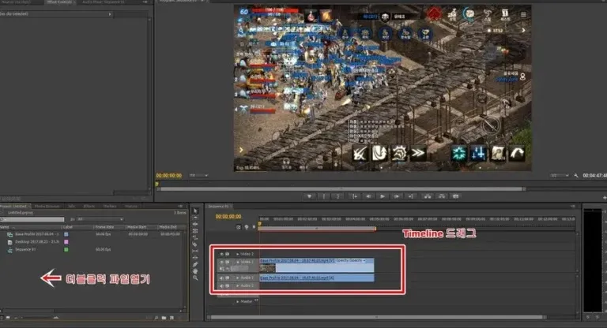This screenshot has width=607, height=328.
Task: Click the Program Monitor scrubber bar
Action: tap(341, 189)
